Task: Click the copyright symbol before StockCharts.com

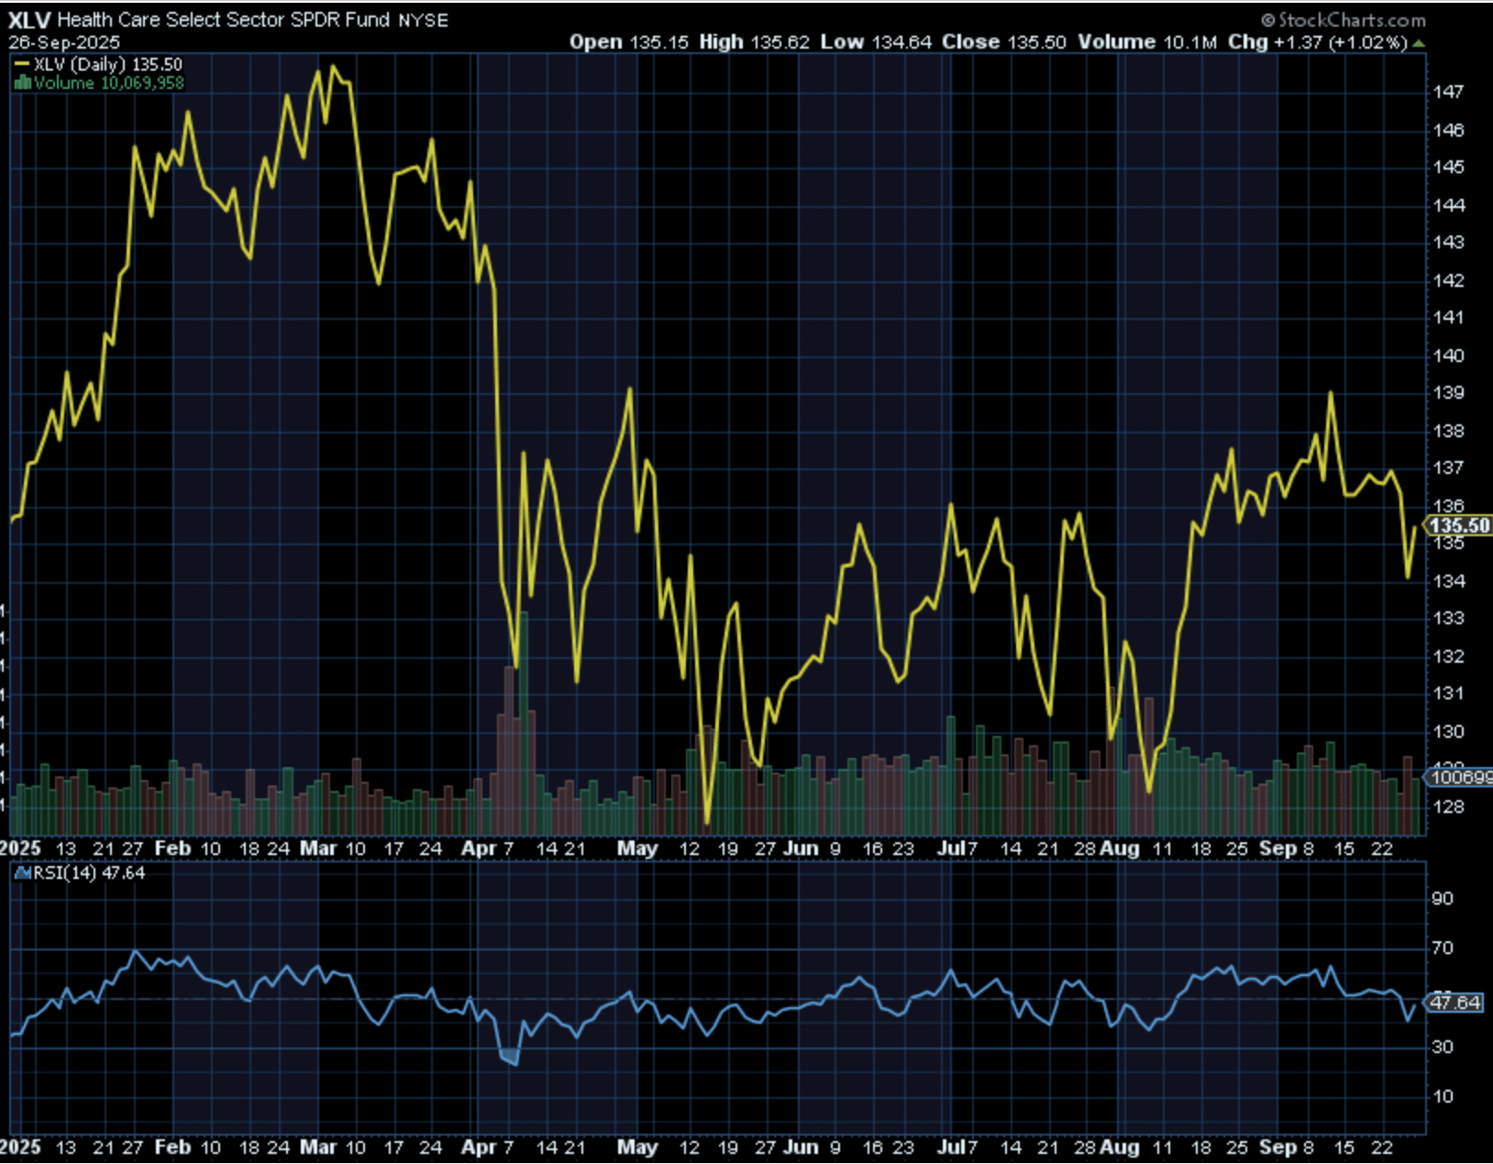Action: tap(1267, 20)
